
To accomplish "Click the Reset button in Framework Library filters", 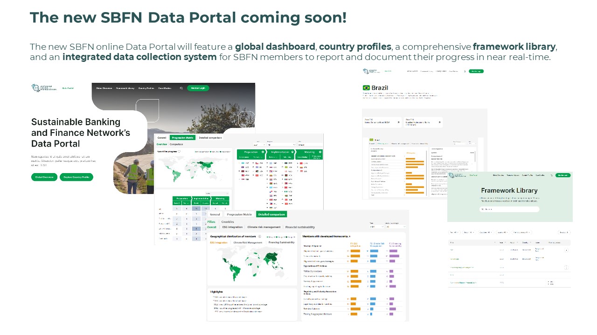I will [564, 232].
